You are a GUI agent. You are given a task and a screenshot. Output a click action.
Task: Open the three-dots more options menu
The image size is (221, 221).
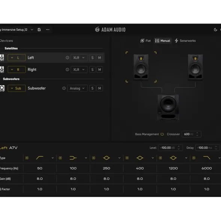tap(48, 30)
